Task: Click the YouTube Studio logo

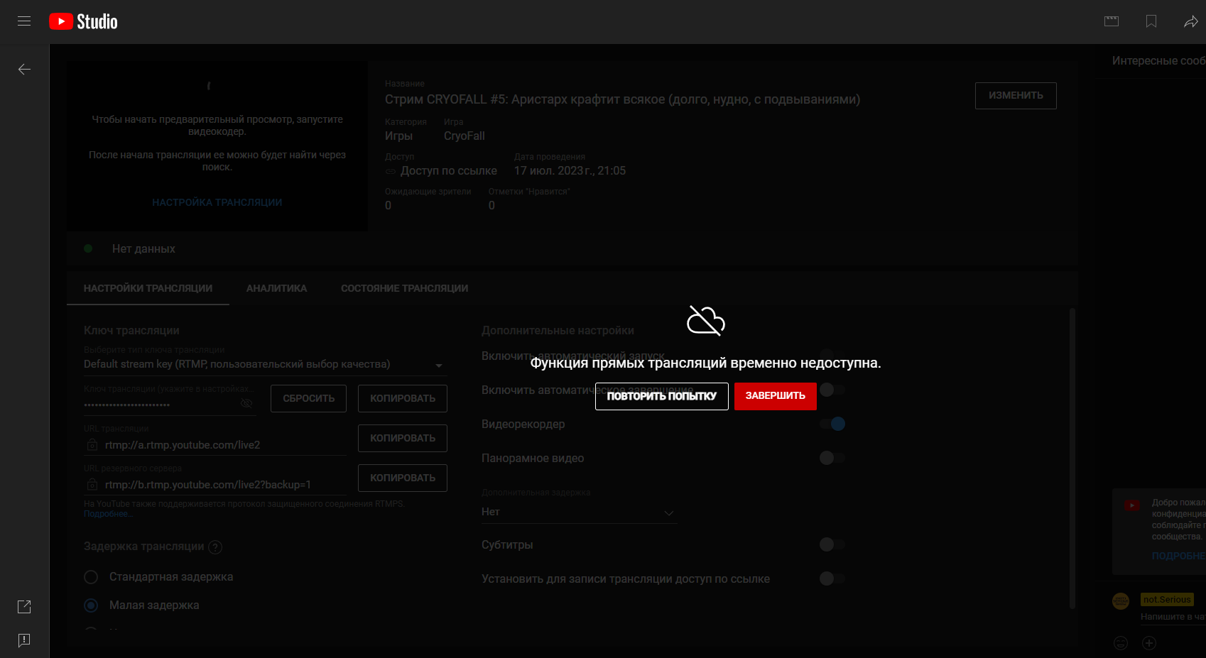Action: (x=83, y=21)
